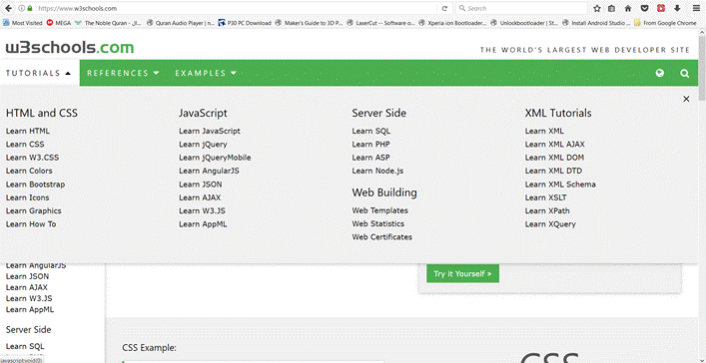Click the globe translate icon in green navbar
Screen dimensions: 706x363
[660, 73]
